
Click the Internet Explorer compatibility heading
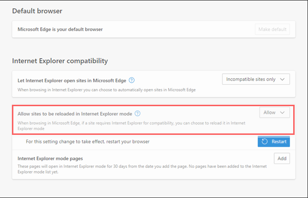[60, 61]
